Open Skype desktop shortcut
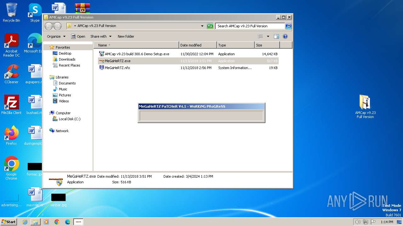This screenshot has height=226, width=403. 35,13
